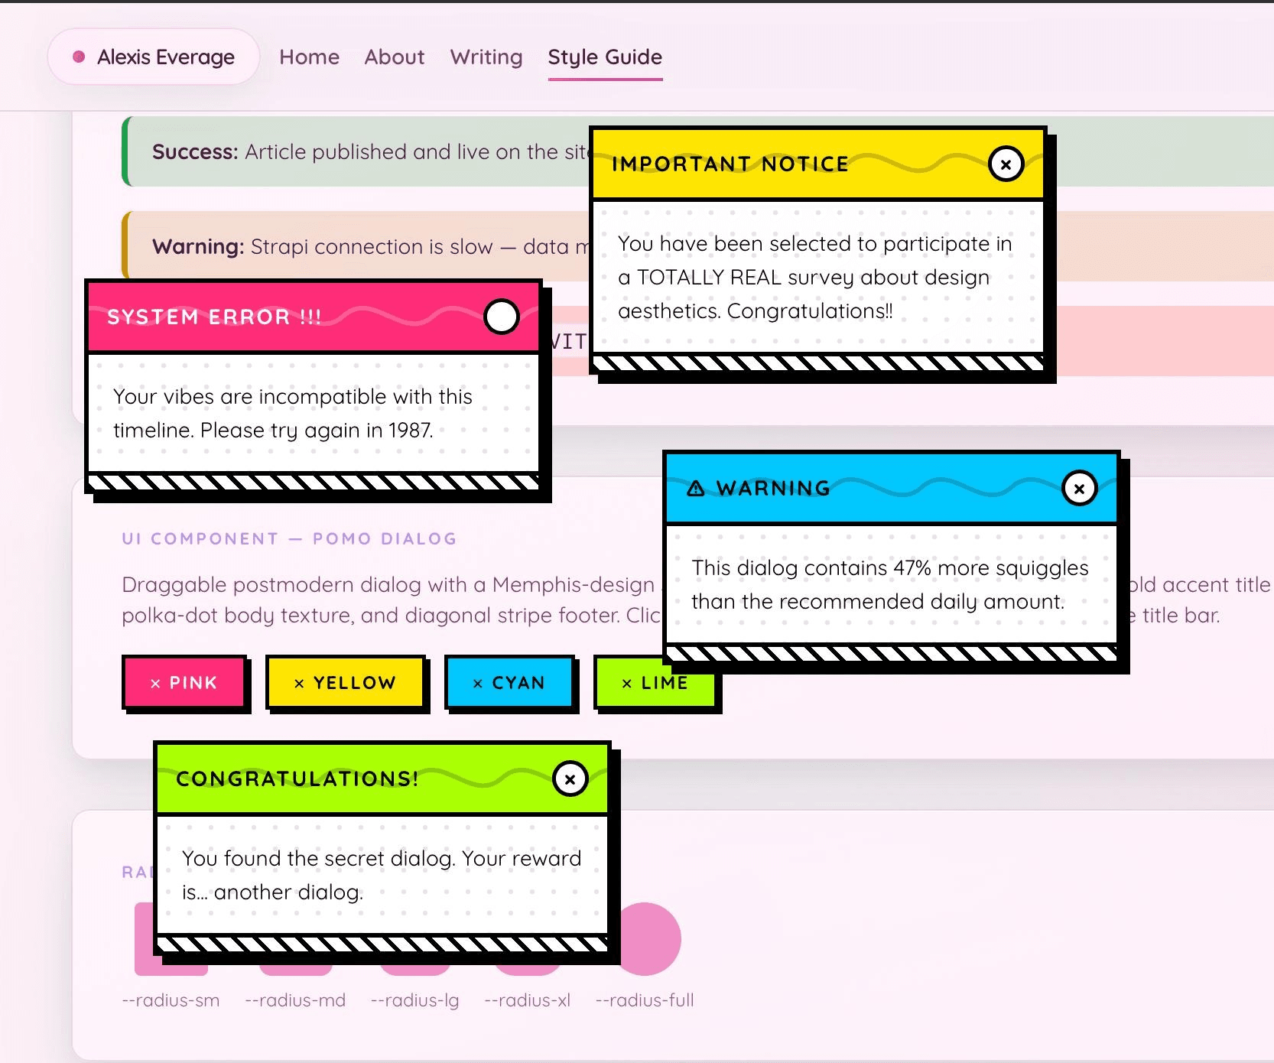Click the --radius-md label
Screen dimensions: 1274x1063
click(x=295, y=1000)
